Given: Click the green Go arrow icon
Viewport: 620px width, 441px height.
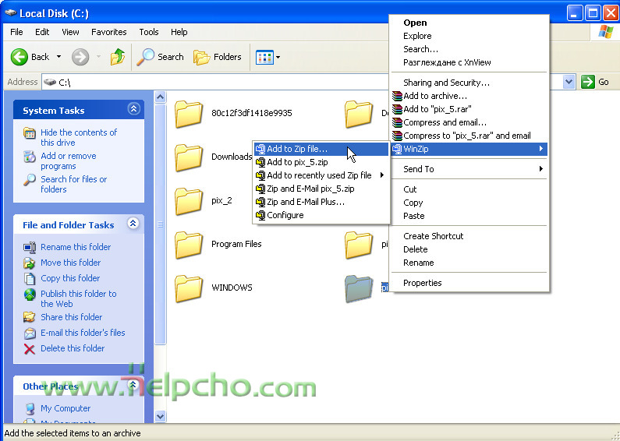Looking at the screenshot, I should (588, 82).
